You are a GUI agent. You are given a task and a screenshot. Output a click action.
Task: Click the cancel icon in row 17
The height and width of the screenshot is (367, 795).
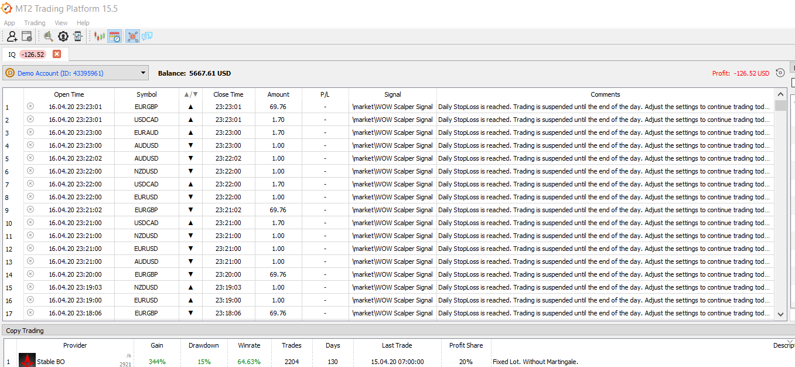30,312
